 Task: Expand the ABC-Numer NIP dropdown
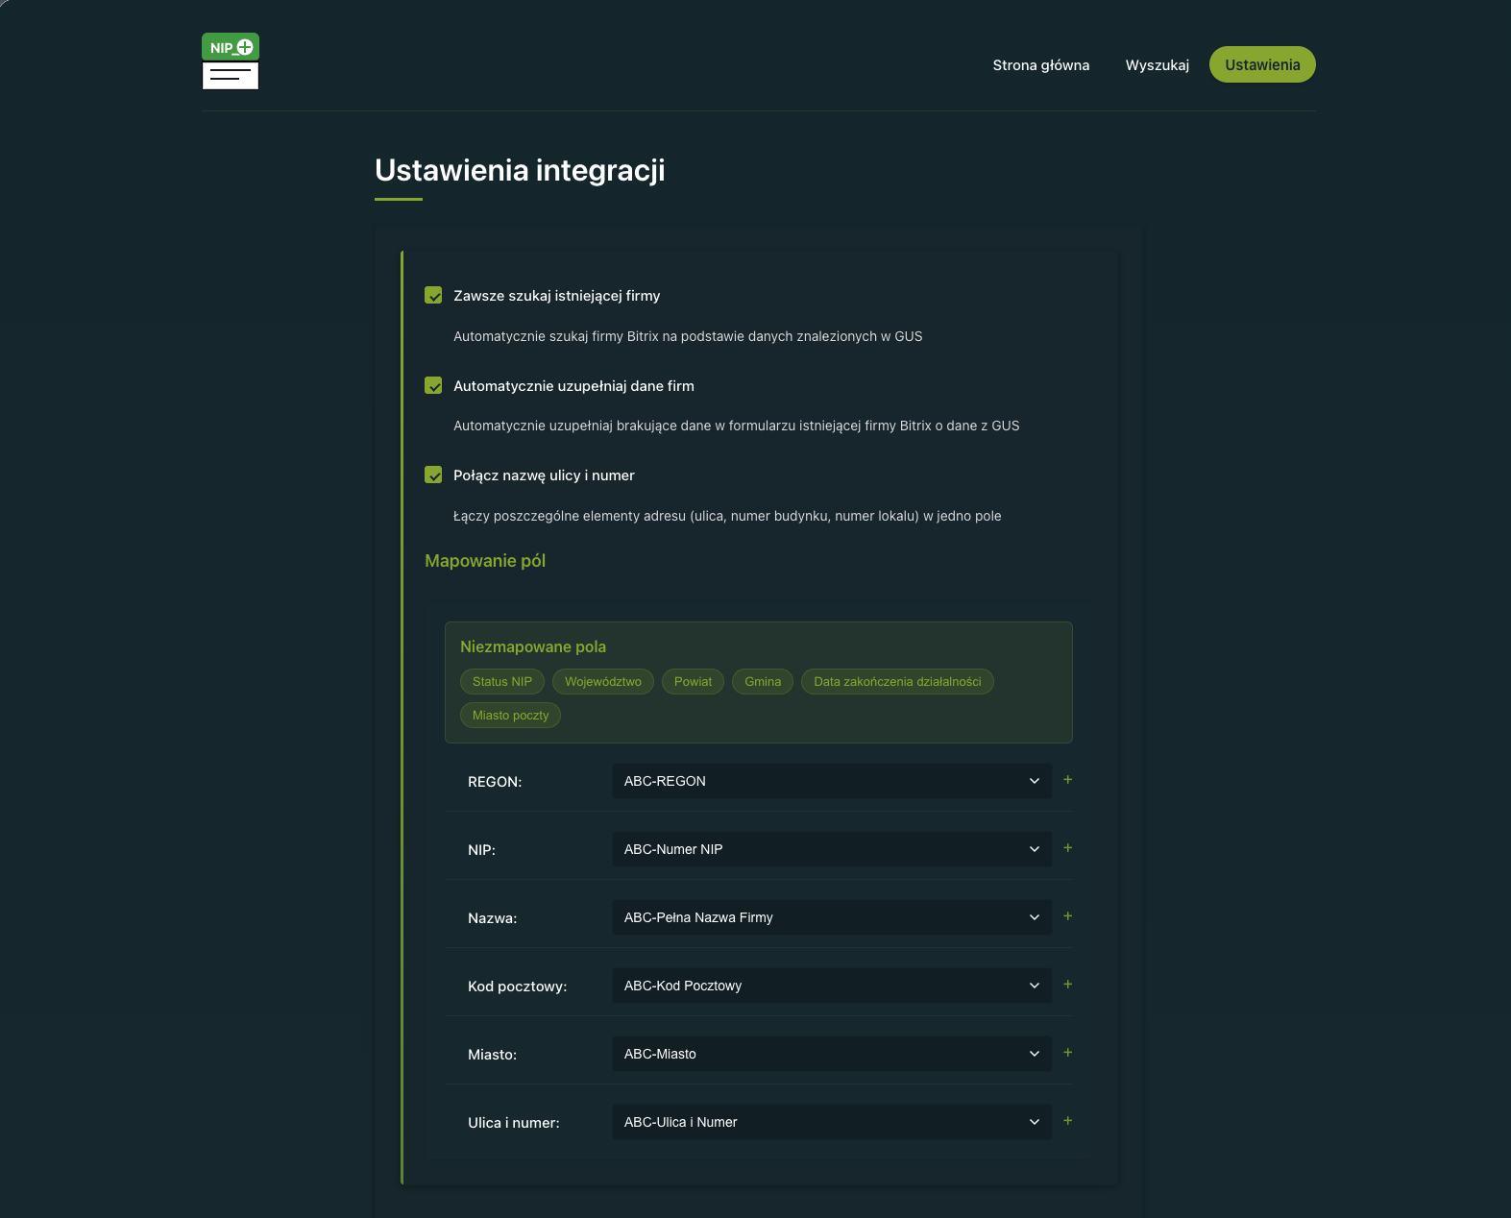(831, 849)
